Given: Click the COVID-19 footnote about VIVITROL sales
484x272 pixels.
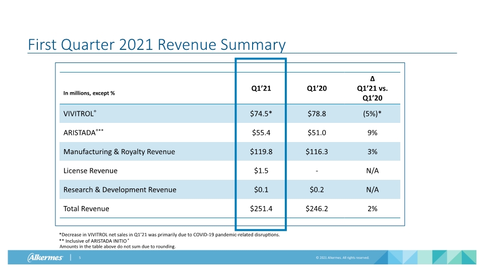Looking at the screenshot, I should pyautogui.click(x=169, y=235).
